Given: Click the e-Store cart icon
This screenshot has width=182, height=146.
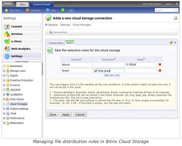Looking at the screenshot, I should coord(7,41).
